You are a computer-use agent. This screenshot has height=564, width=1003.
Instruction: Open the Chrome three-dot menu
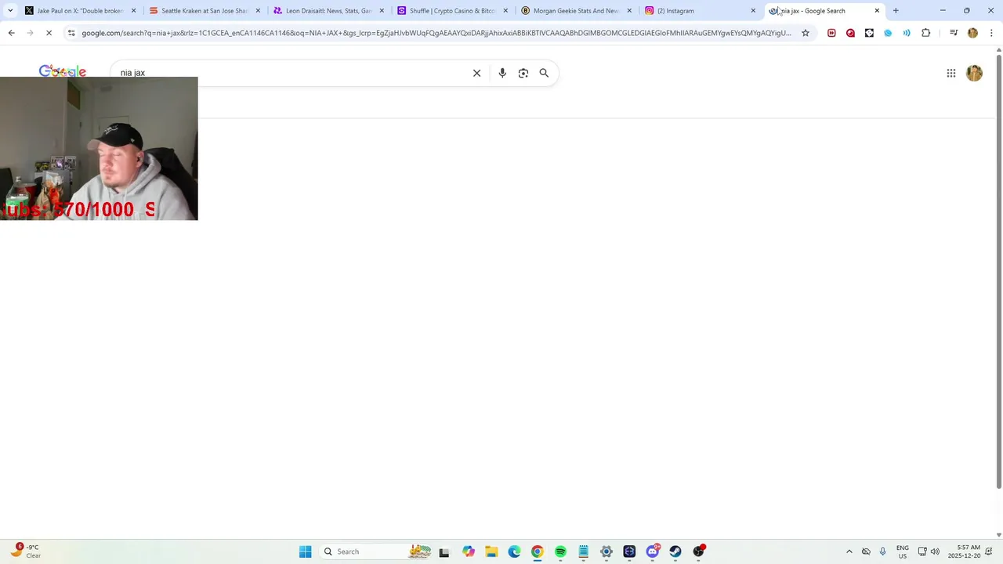pos(991,33)
